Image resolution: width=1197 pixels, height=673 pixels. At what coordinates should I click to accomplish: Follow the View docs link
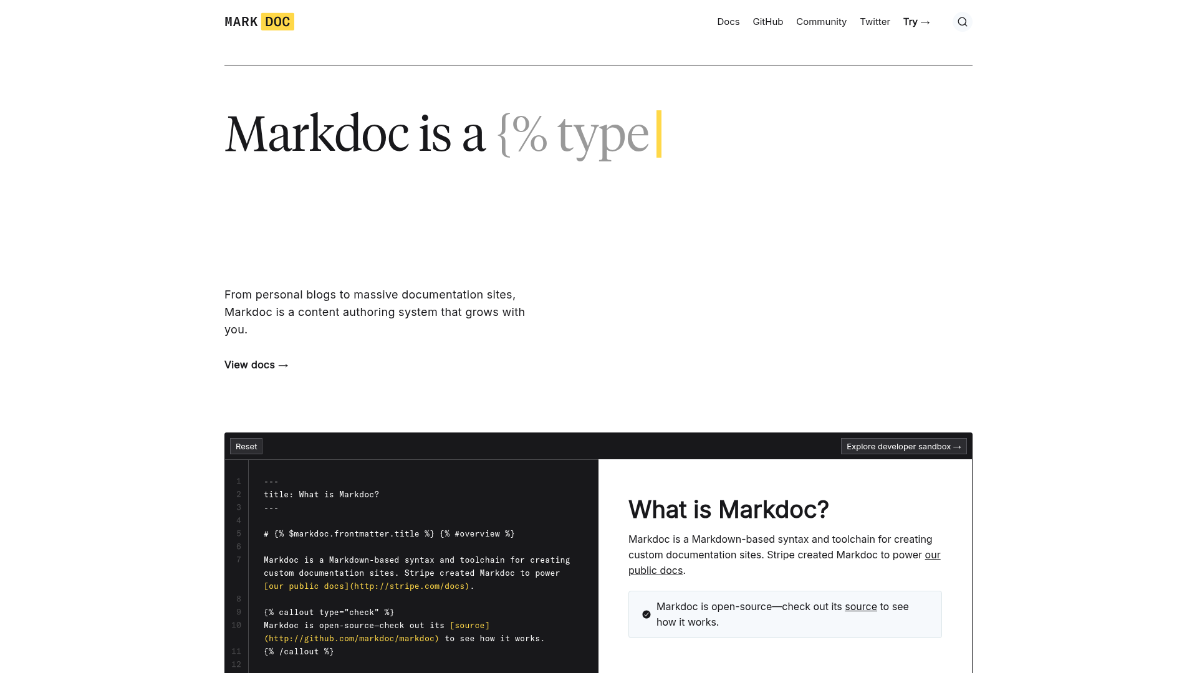(256, 365)
